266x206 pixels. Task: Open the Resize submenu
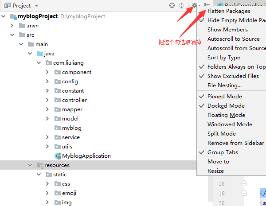(x=231, y=171)
